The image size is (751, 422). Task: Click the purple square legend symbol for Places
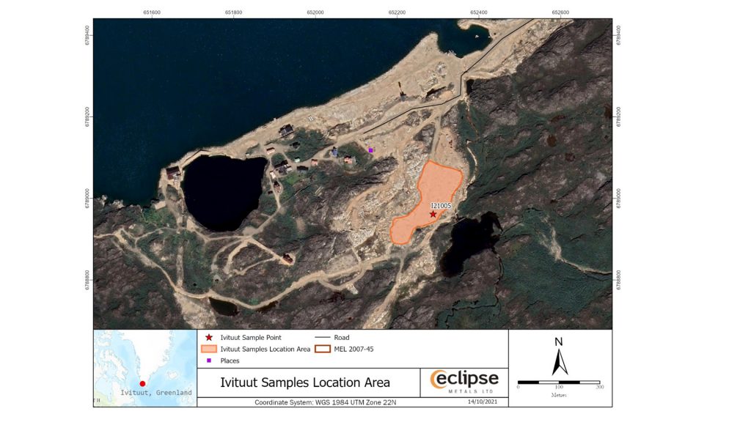point(209,360)
